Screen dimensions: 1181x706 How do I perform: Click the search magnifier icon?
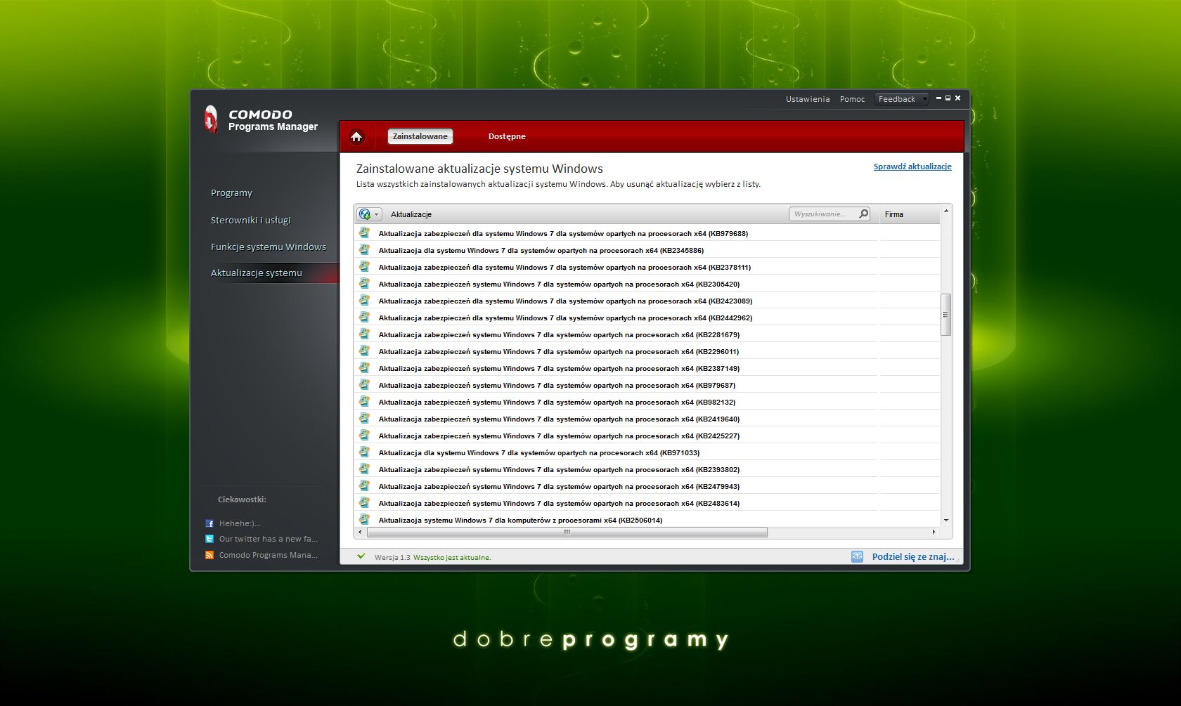click(863, 214)
